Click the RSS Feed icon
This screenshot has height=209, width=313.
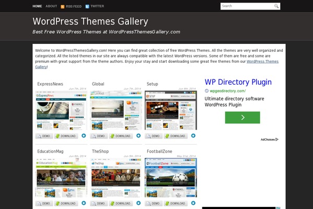point(63,7)
